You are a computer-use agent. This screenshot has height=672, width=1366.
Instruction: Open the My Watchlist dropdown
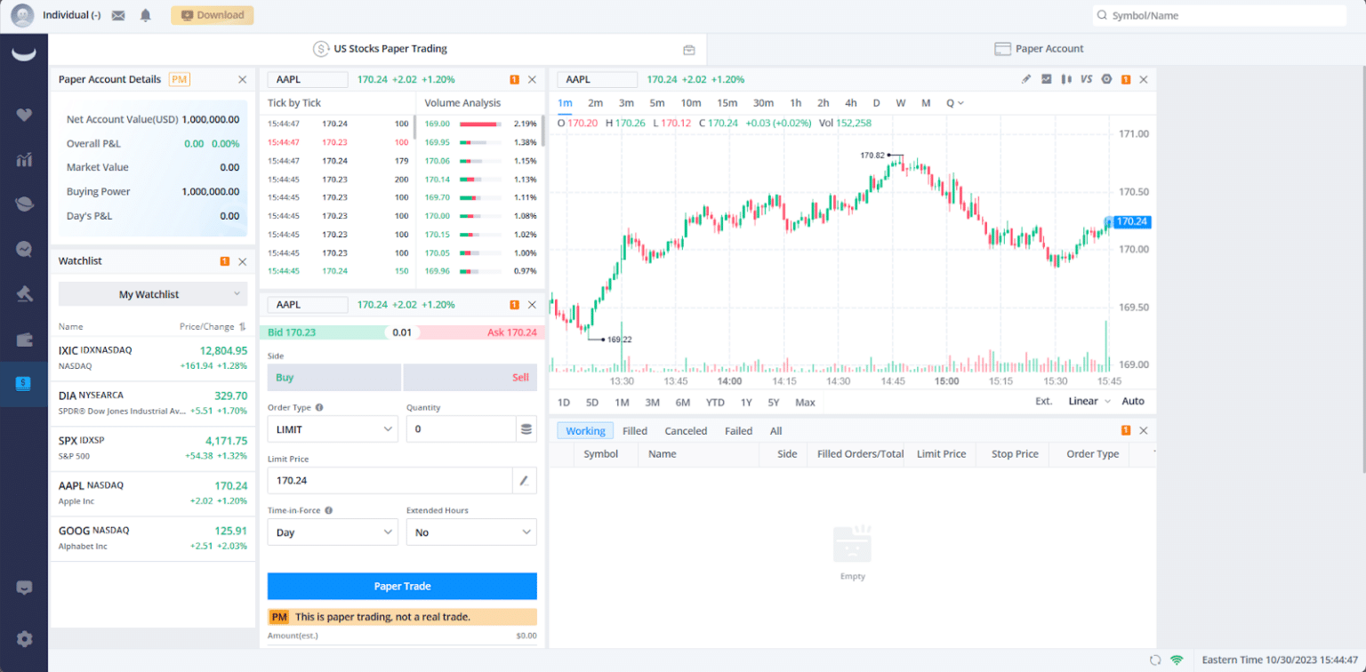pos(152,293)
